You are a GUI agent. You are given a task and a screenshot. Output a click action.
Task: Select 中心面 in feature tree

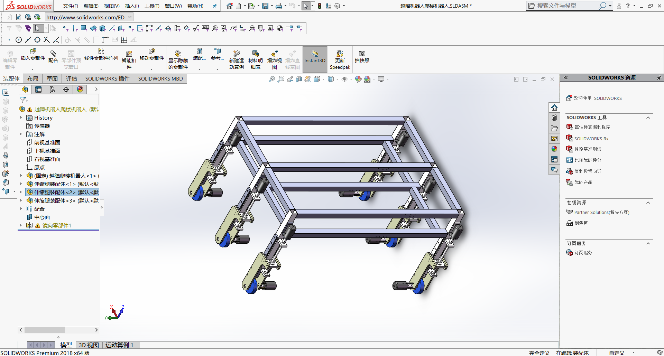(42, 217)
